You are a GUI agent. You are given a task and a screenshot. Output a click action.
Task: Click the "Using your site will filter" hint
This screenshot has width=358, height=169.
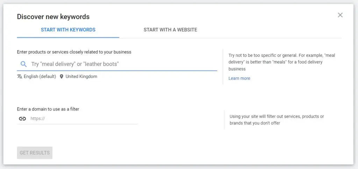pos(277,120)
